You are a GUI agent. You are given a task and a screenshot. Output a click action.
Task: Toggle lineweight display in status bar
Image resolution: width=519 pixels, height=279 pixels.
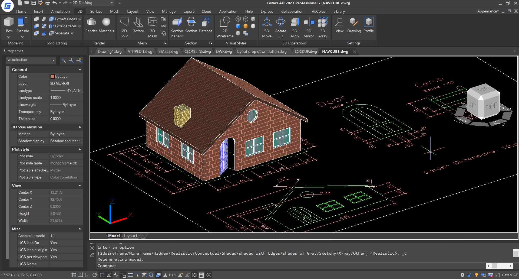[x=130, y=275]
